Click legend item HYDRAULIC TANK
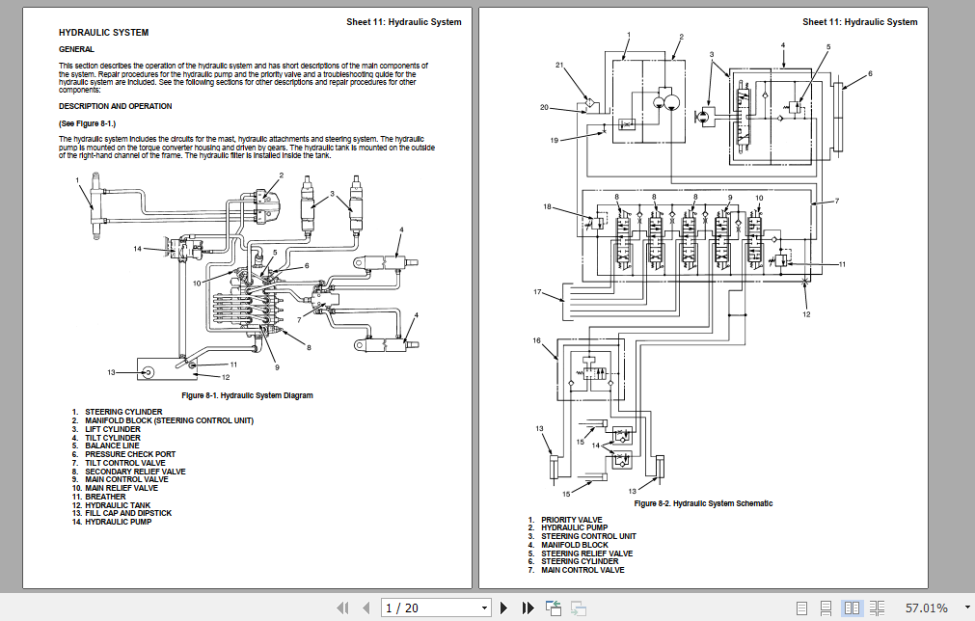 [118, 505]
